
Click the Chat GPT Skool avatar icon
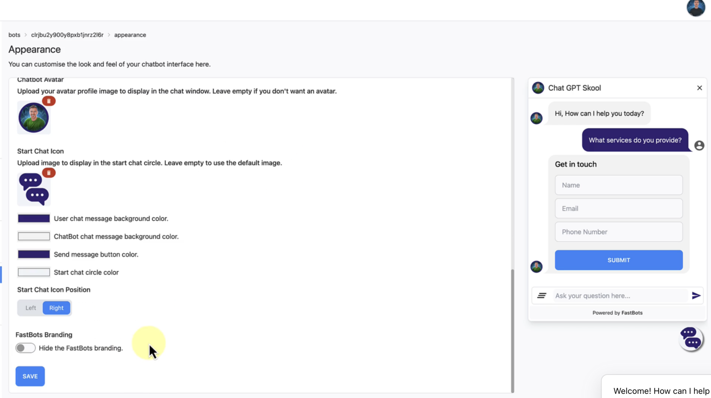tap(538, 88)
